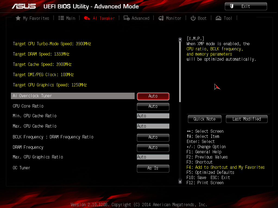Switch to the Main tab

[71, 18]
